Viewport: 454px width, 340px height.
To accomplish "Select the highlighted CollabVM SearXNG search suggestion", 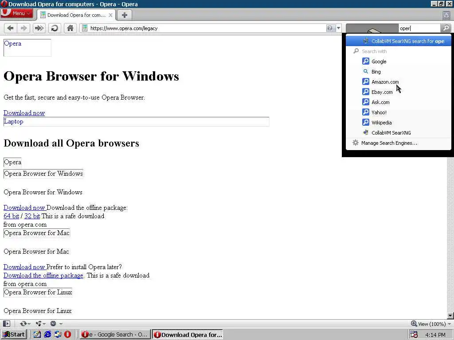I will [399, 41].
